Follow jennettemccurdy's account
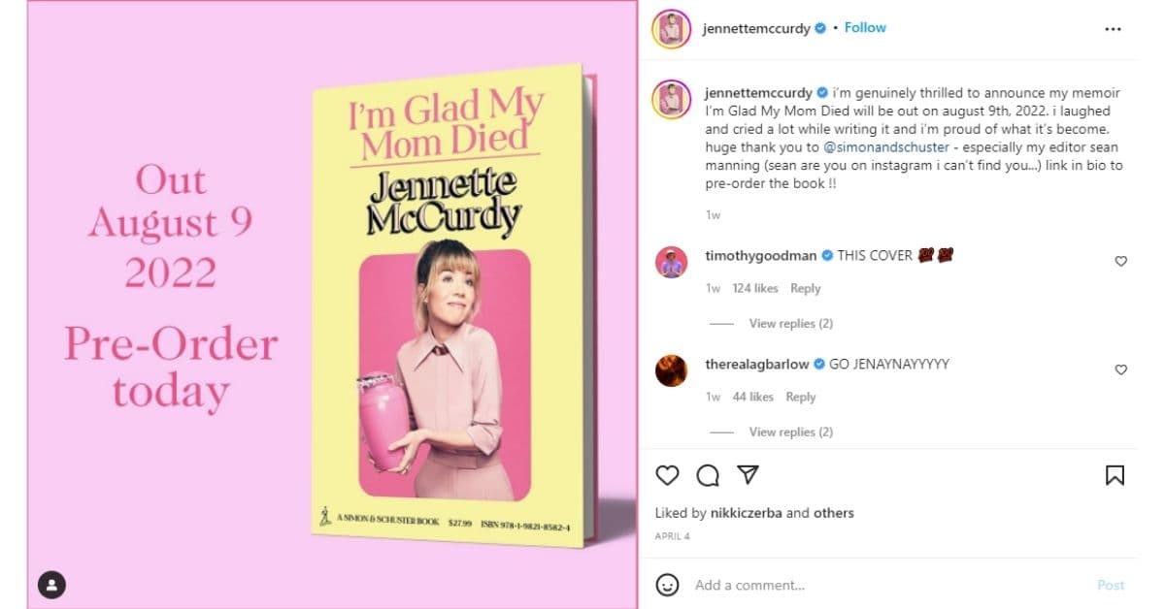1165x609 pixels. coord(864,27)
